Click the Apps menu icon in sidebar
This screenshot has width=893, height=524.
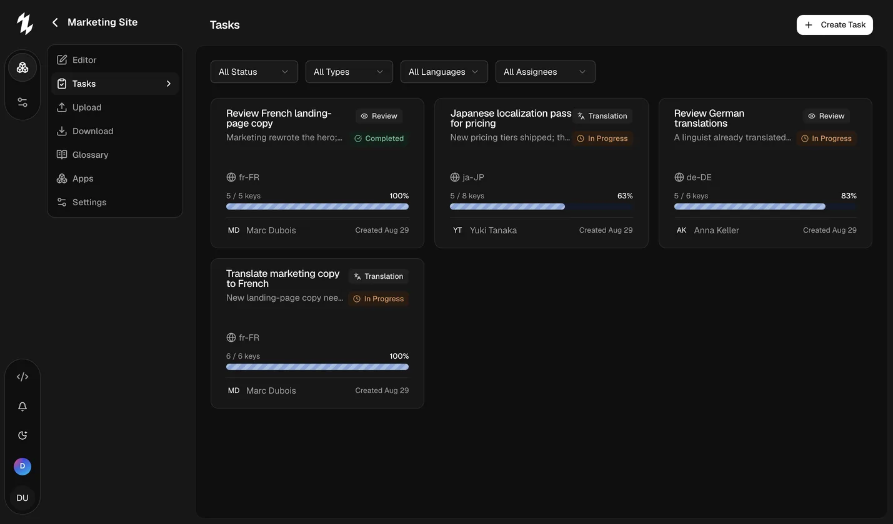pyautogui.click(x=62, y=178)
